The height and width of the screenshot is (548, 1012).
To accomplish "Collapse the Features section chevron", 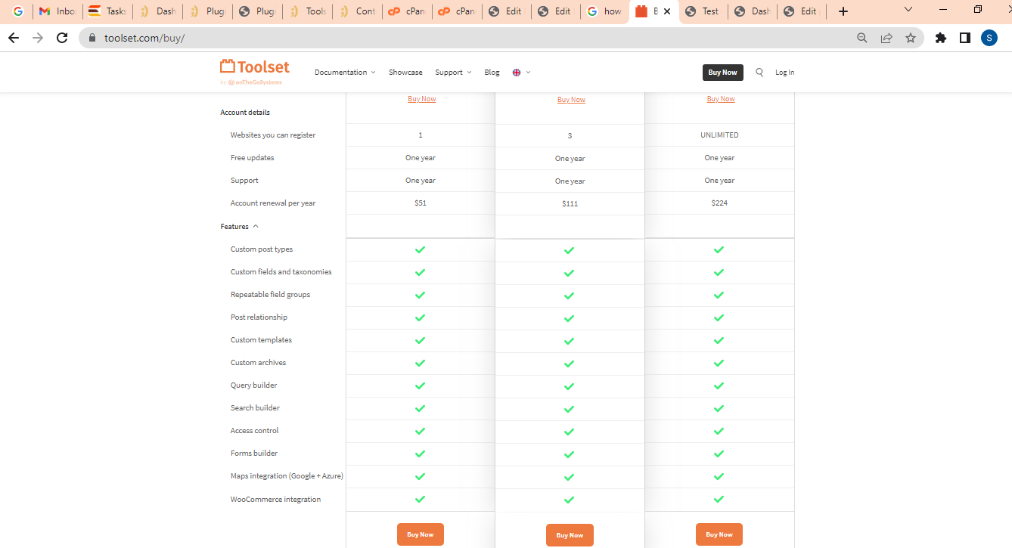I will [256, 227].
